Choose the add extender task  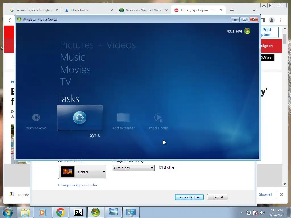[x=123, y=121]
